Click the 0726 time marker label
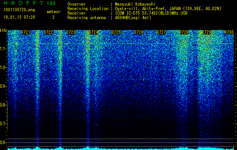 point(139,32)
